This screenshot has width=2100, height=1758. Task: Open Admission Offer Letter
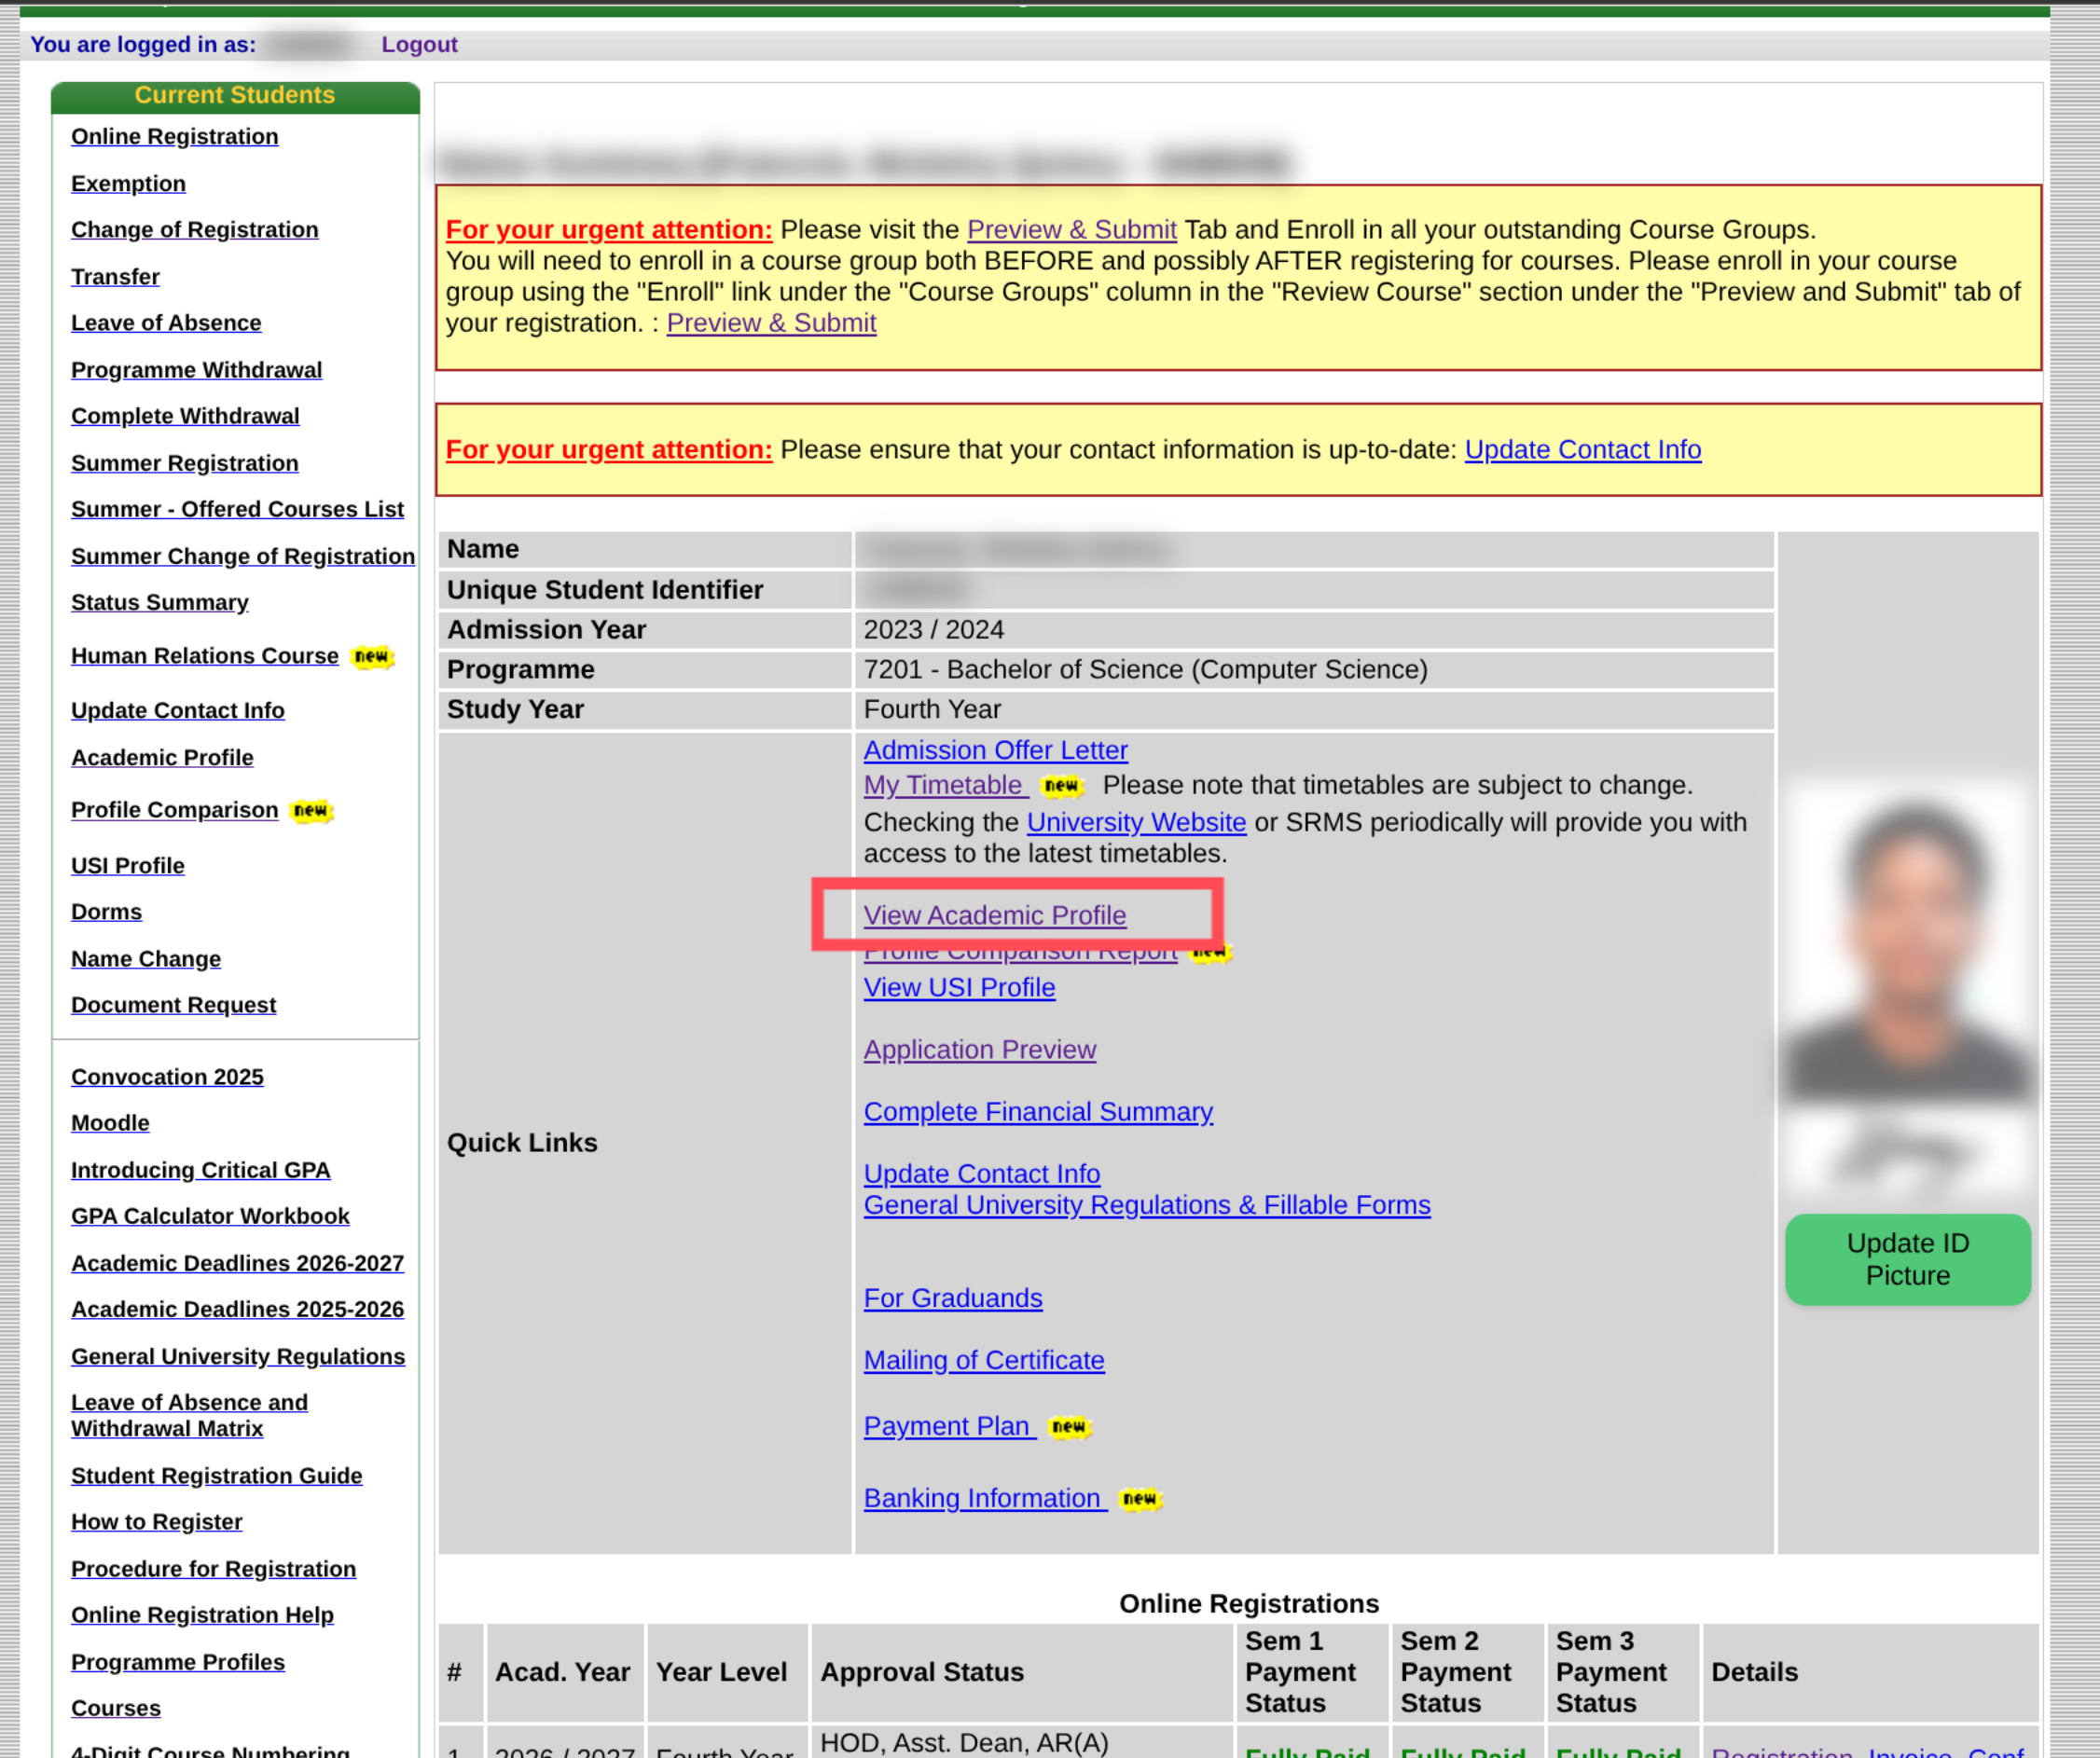pos(995,749)
